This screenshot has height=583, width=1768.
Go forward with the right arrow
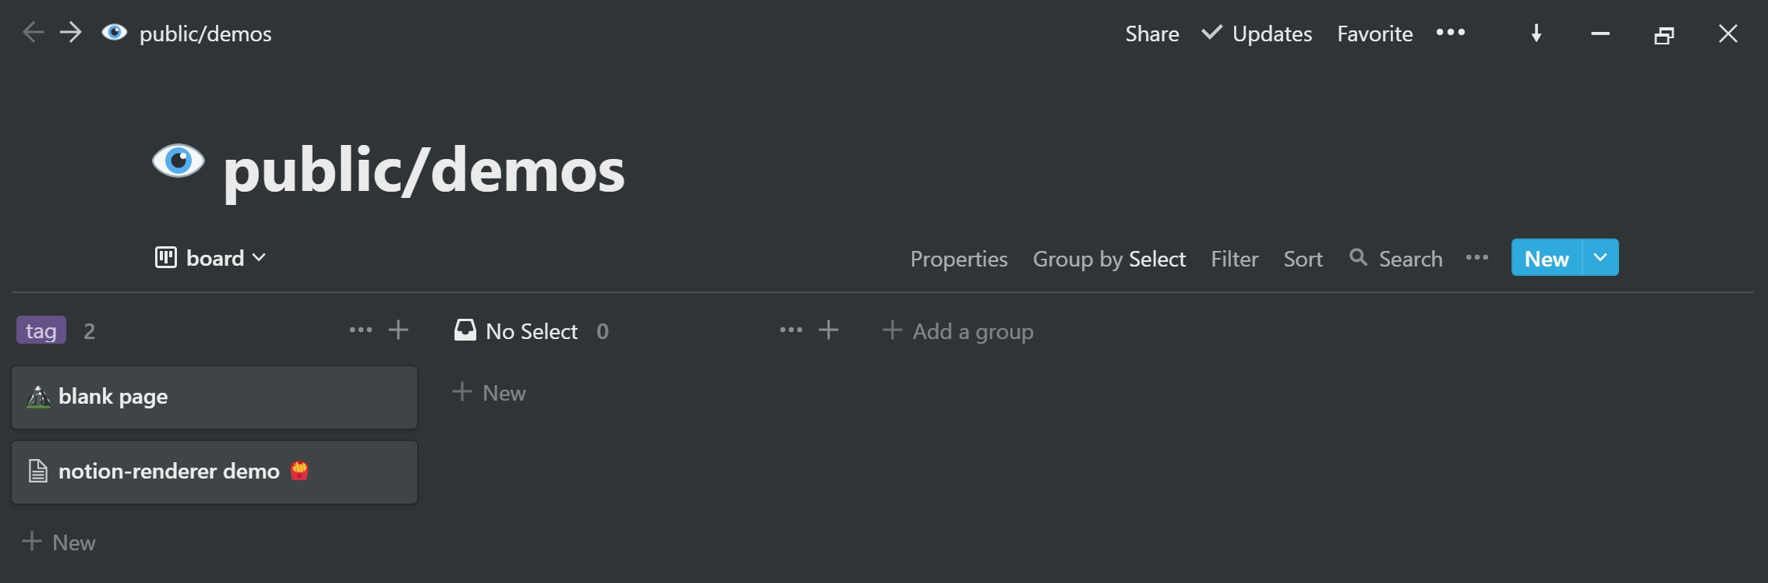click(71, 33)
